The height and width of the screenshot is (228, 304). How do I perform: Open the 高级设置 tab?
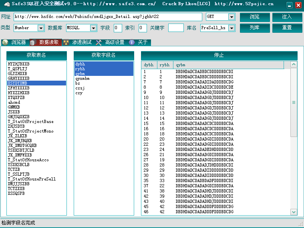[111, 42]
